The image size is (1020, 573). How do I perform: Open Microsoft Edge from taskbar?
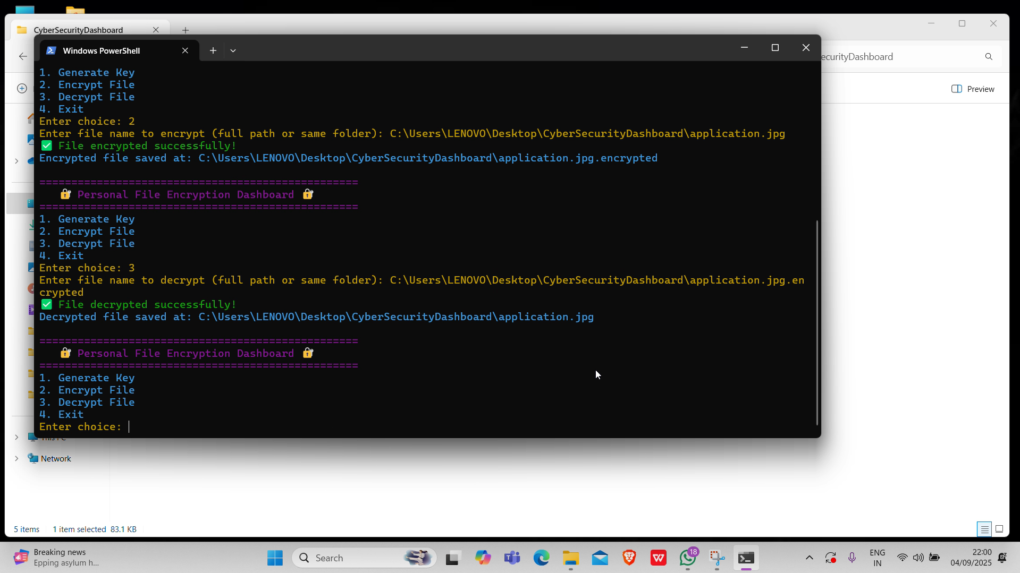coord(542,558)
